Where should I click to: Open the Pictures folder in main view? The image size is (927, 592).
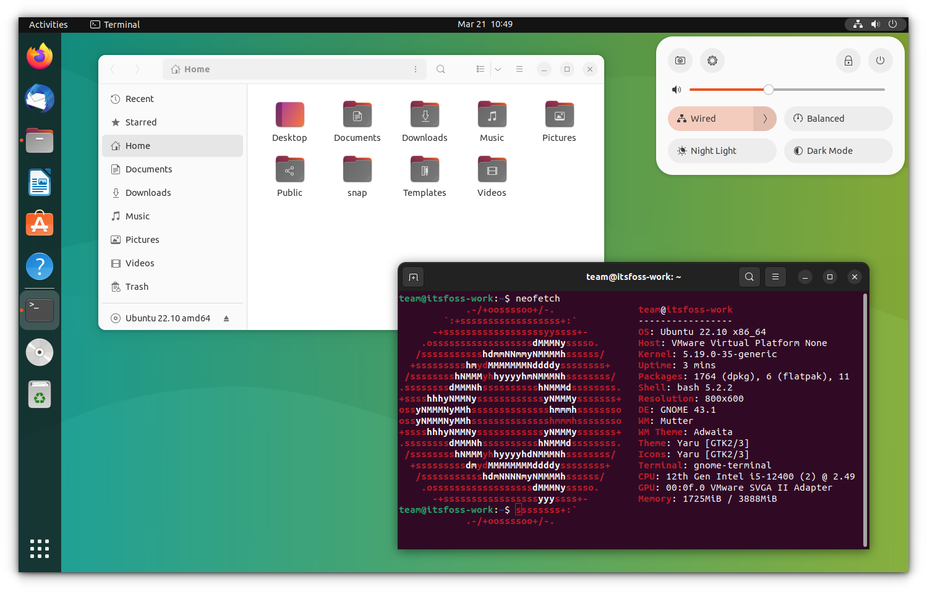[559, 122]
